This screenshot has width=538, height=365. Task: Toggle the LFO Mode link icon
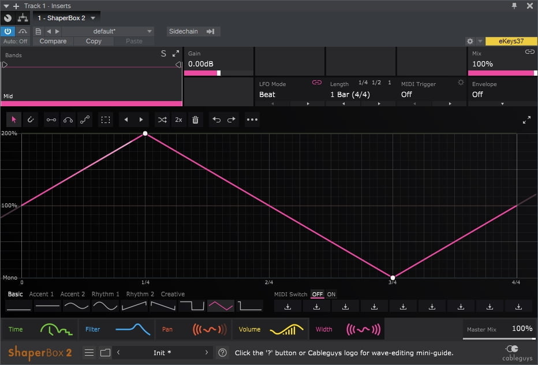(316, 83)
